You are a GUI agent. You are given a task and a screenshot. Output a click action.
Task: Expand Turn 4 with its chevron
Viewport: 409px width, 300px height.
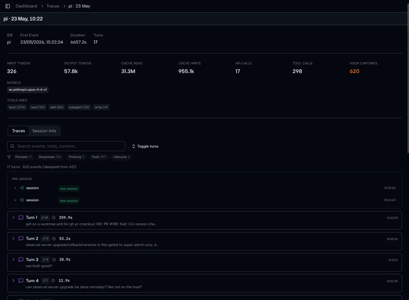click(x=13, y=281)
